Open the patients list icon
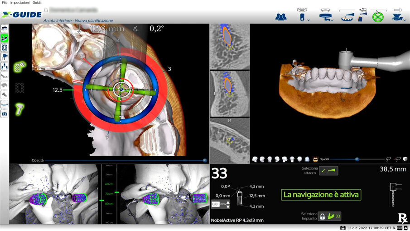Image resolution: width=410 pixels, height=231 pixels. [281, 17]
